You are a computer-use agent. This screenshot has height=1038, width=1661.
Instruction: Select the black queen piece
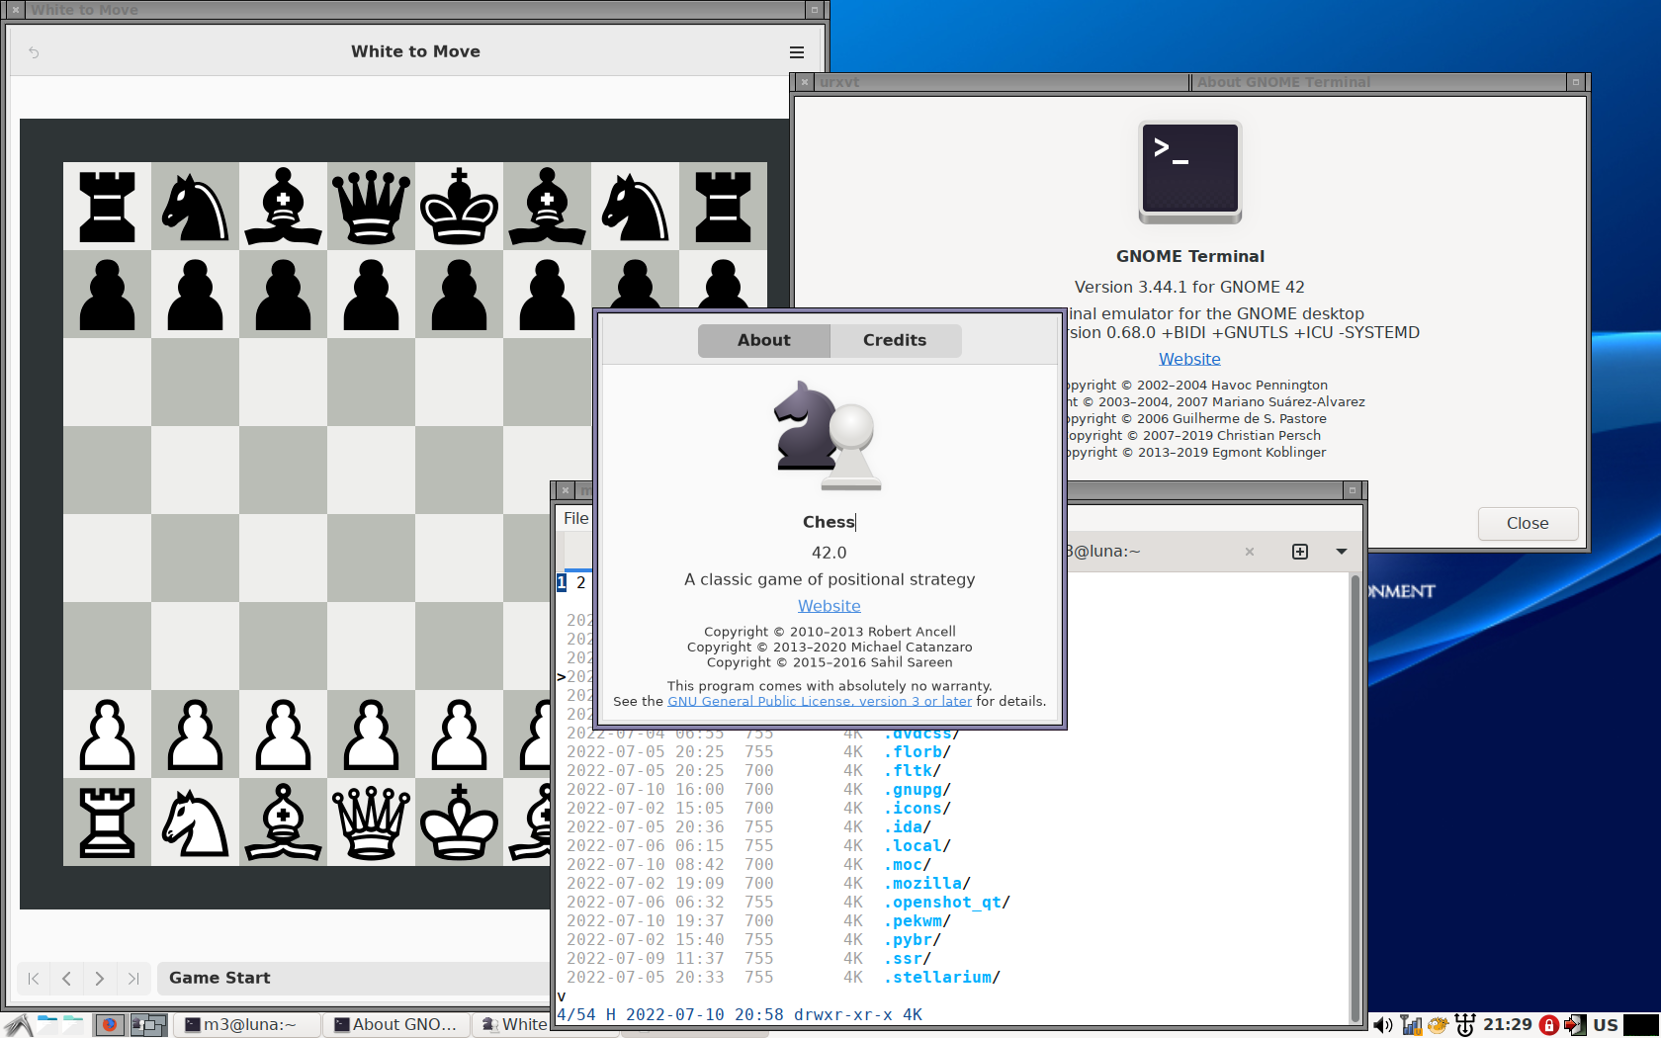click(371, 206)
